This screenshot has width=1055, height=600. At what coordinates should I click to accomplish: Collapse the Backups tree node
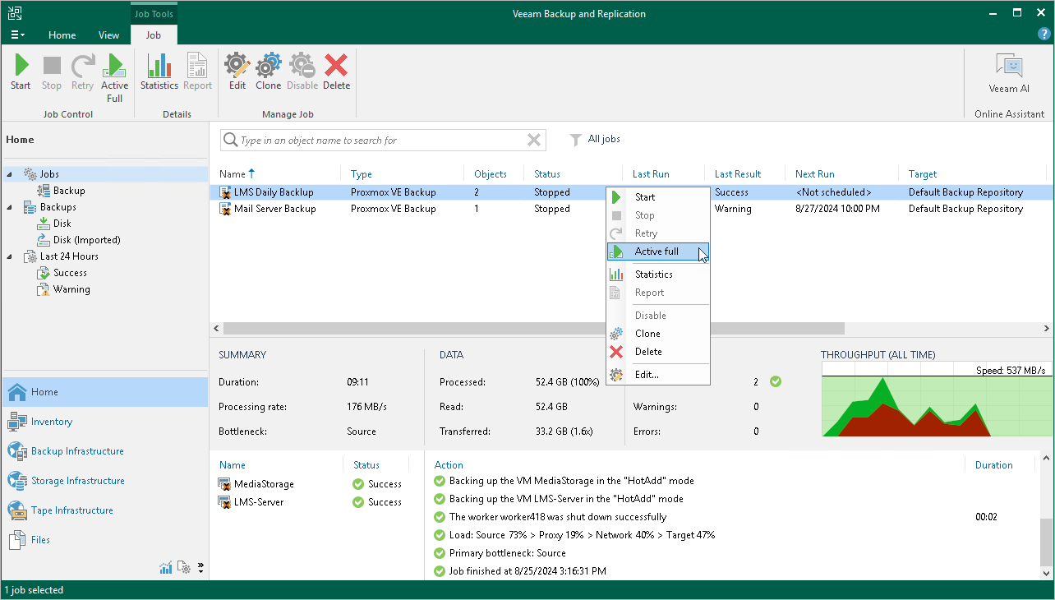point(11,207)
